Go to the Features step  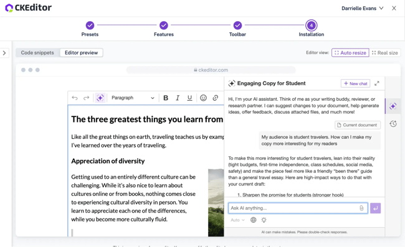click(164, 29)
